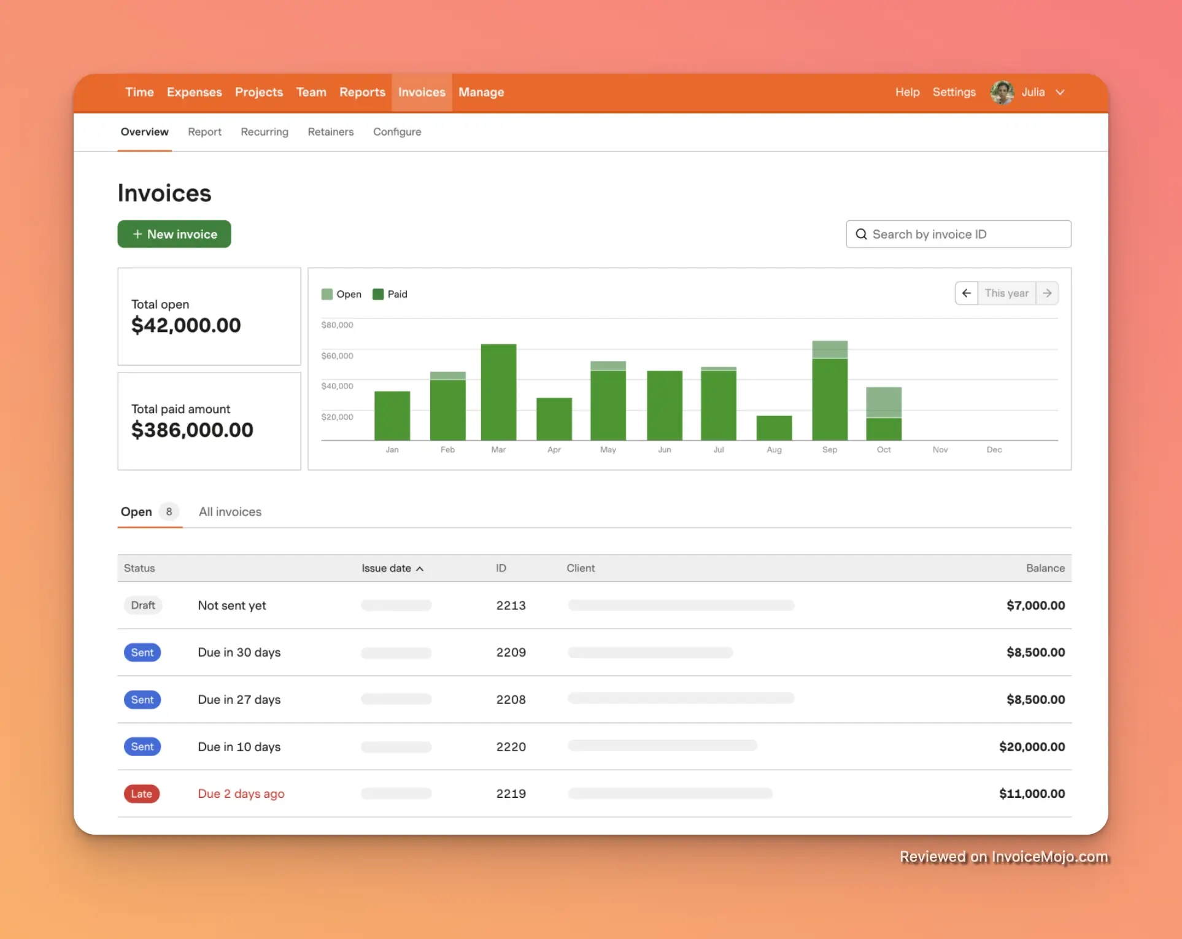Click the New invoice button
This screenshot has width=1182, height=939.
point(174,234)
